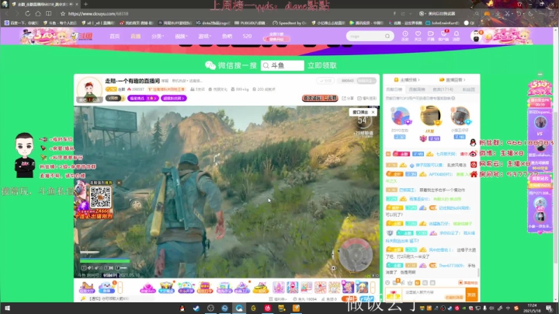Expand 游戏 dropdown in navigation

[204, 36]
